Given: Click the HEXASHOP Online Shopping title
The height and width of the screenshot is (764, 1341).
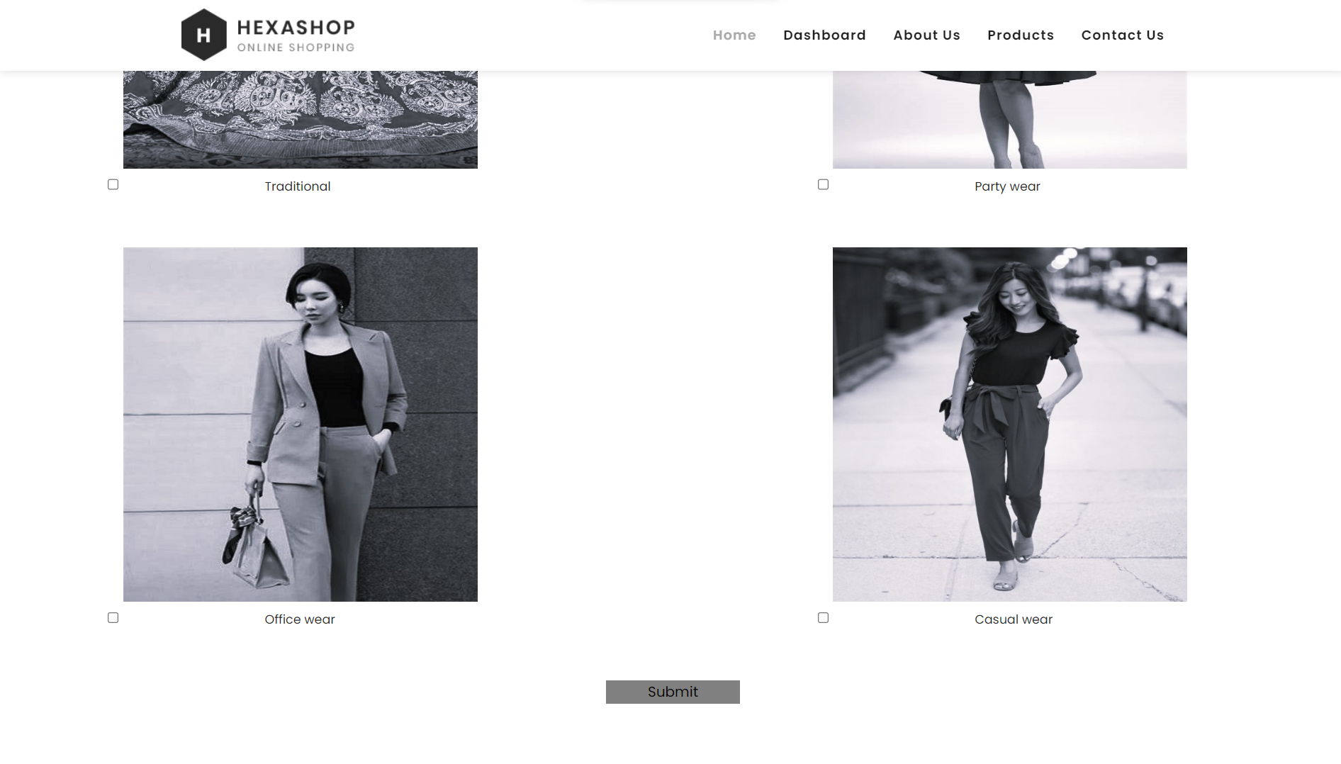Looking at the screenshot, I should click(296, 35).
